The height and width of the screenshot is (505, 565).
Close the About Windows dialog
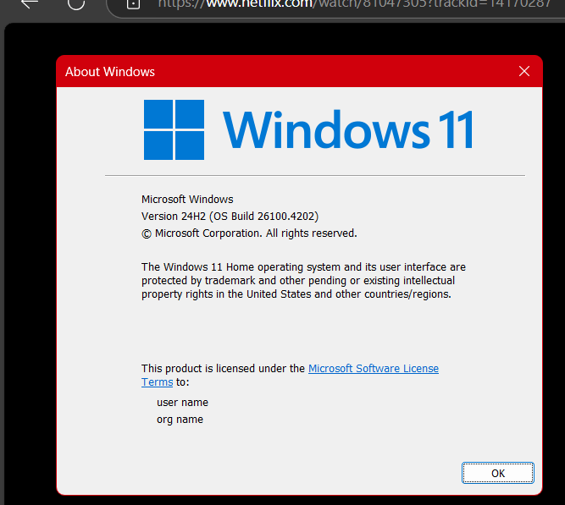pyautogui.click(x=524, y=71)
